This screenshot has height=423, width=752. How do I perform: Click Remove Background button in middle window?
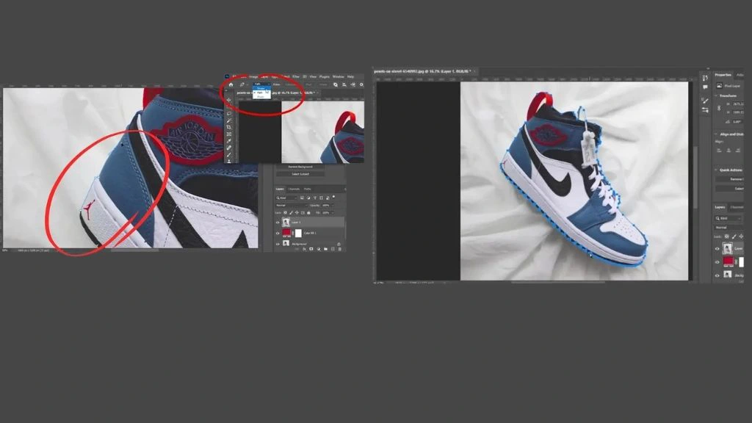[x=300, y=167]
